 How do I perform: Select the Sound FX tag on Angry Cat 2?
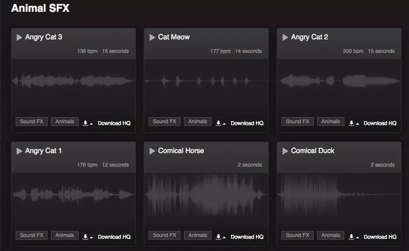click(x=298, y=122)
